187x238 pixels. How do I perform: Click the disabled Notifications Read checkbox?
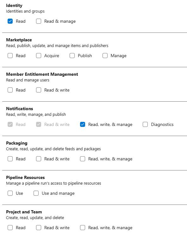10,124
